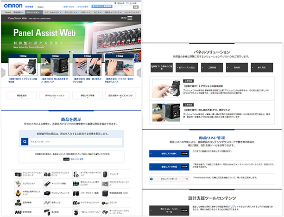Expand the セミナー navigation dropdown
Screen dimensions: 284x217
coord(98,13)
